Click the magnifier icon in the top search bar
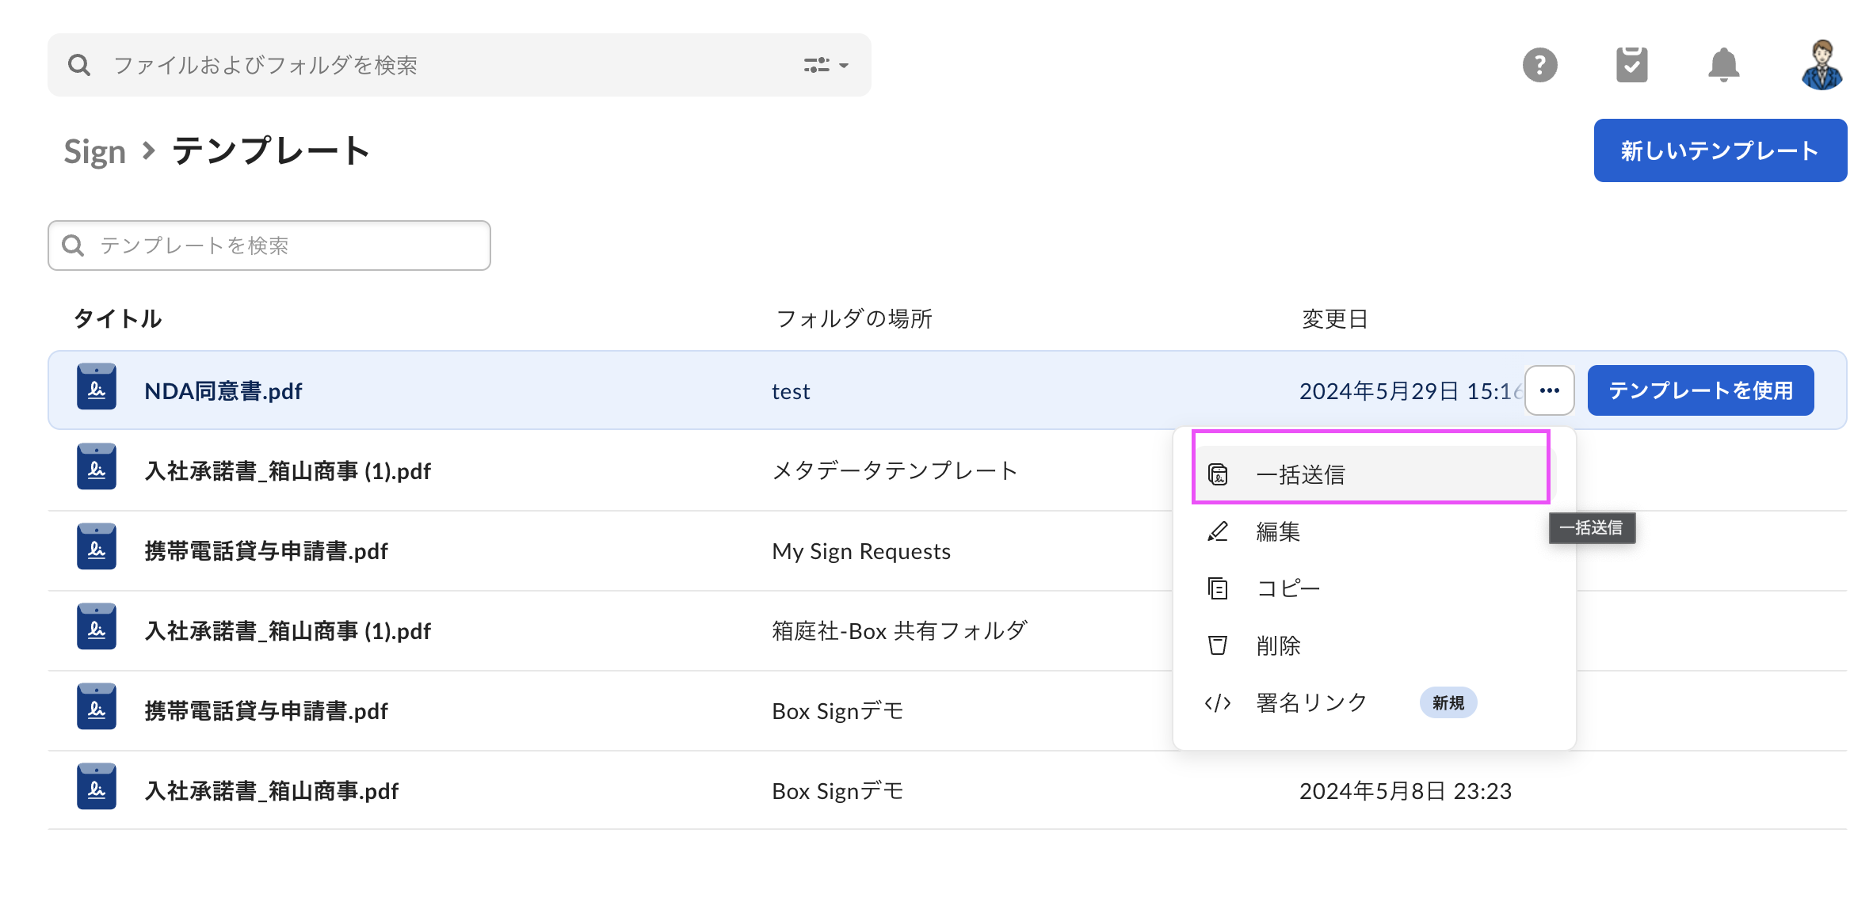 tap(79, 65)
